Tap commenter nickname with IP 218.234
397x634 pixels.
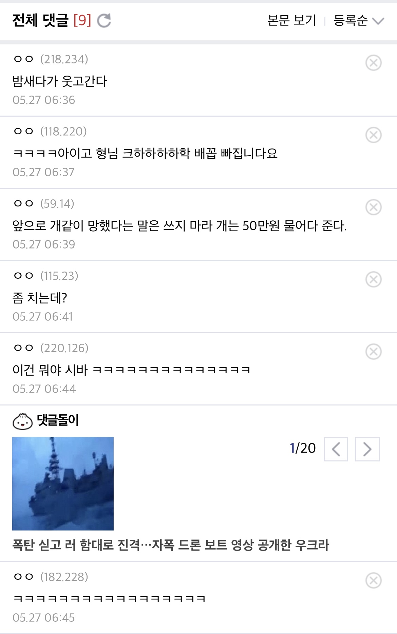tap(23, 59)
